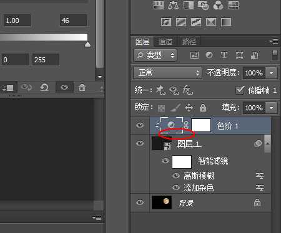Viewport: 281px width, 233px height.
Task: Click the 不透明度 100% field
Action: pos(254,73)
